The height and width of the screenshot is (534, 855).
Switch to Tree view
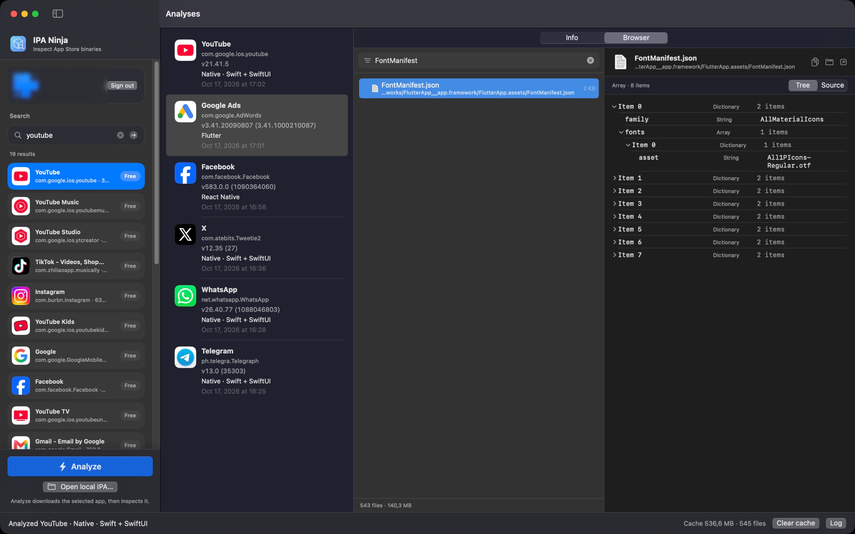pos(803,85)
